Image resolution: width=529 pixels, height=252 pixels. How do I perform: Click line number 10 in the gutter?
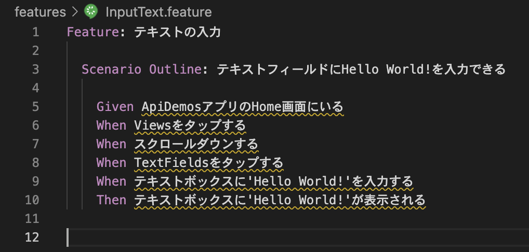tap(32, 200)
